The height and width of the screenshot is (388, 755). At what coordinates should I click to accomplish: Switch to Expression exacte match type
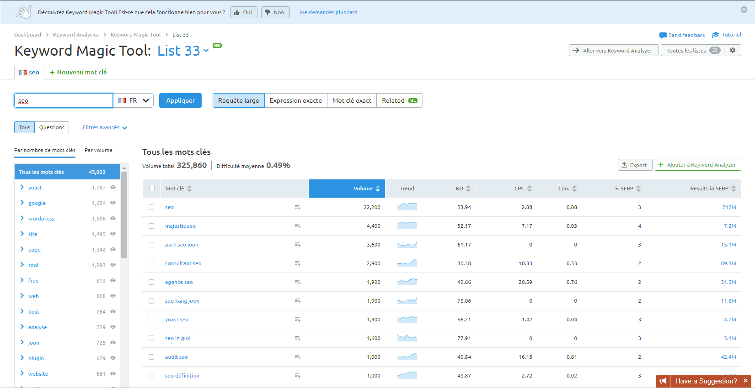tap(295, 100)
